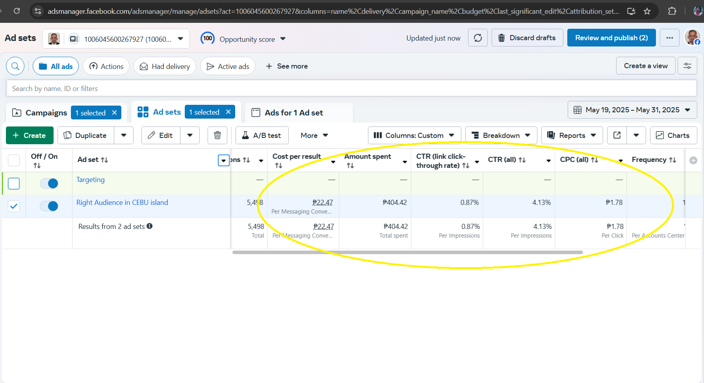Turn off Right Audience in CEBU island switch

(49, 206)
